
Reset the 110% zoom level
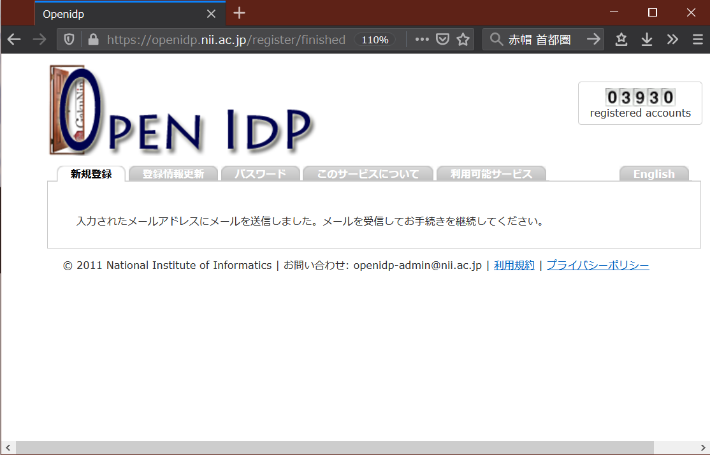coord(375,40)
